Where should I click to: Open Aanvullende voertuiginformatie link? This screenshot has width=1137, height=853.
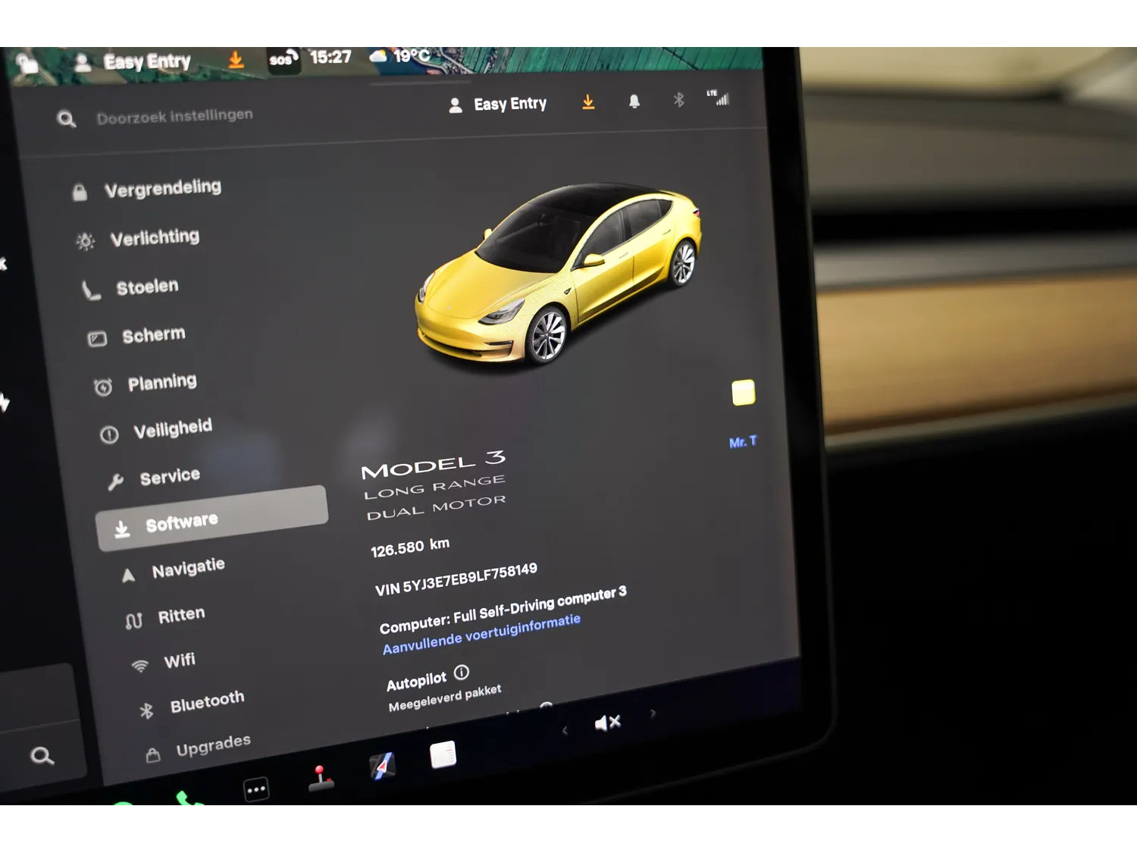click(x=481, y=634)
